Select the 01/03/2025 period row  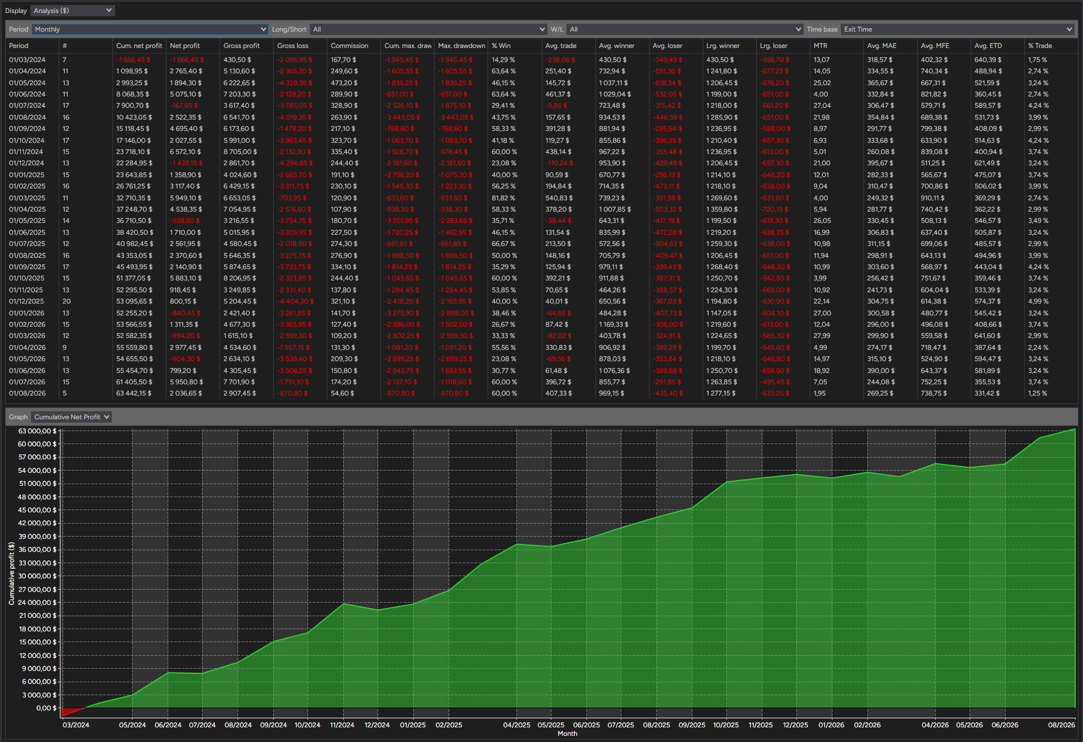(541, 198)
